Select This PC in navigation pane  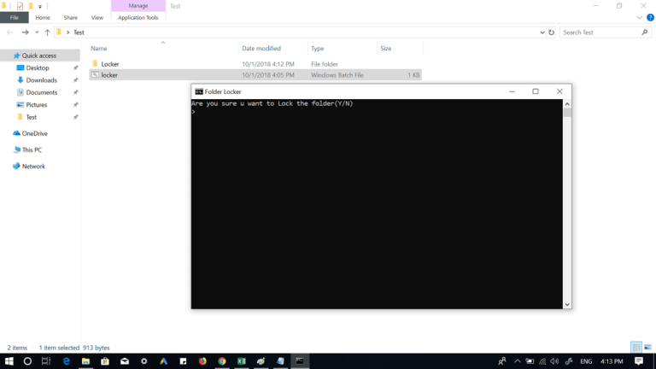(32, 149)
